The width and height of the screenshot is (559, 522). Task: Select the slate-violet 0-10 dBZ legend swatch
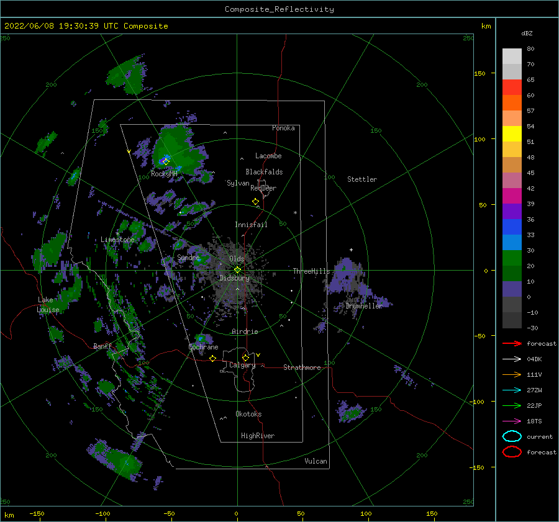click(x=512, y=289)
